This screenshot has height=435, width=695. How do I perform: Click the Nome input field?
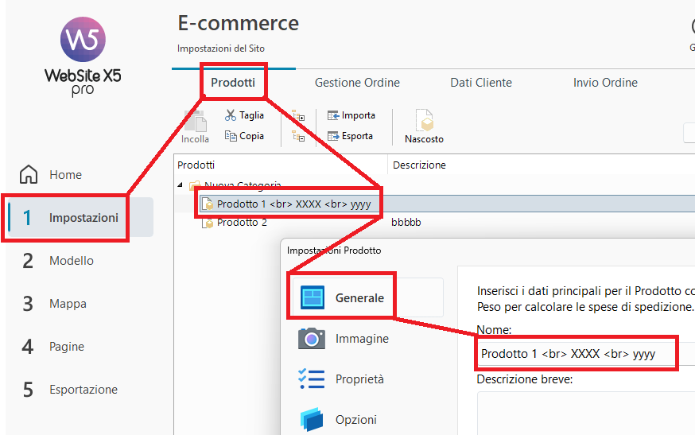click(576, 354)
